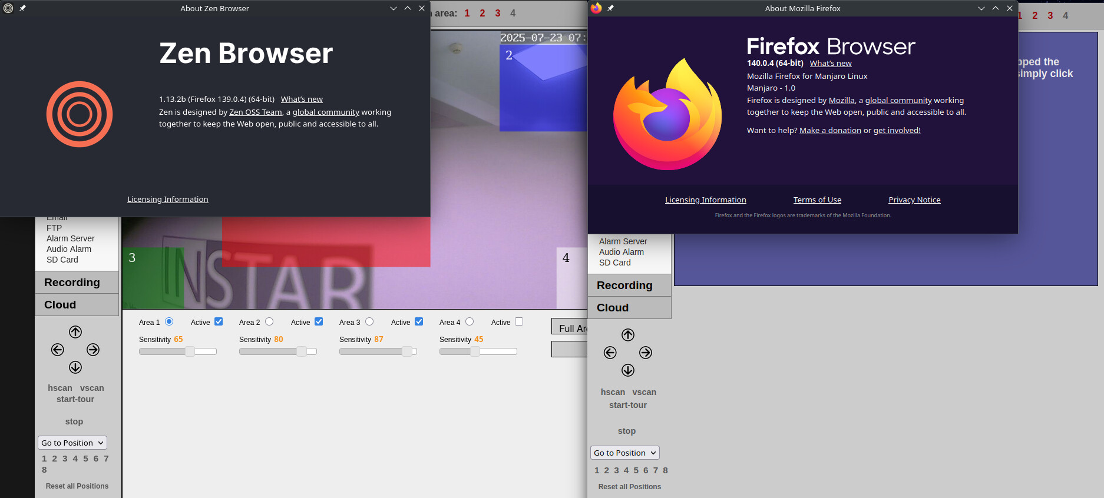Click the Zen Browser title bar app icon
The height and width of the screenshot is (498, 1104).
[8, 8]
